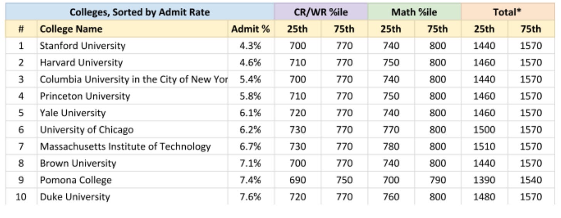Select Columbia University in the City cell

point(133,79)
